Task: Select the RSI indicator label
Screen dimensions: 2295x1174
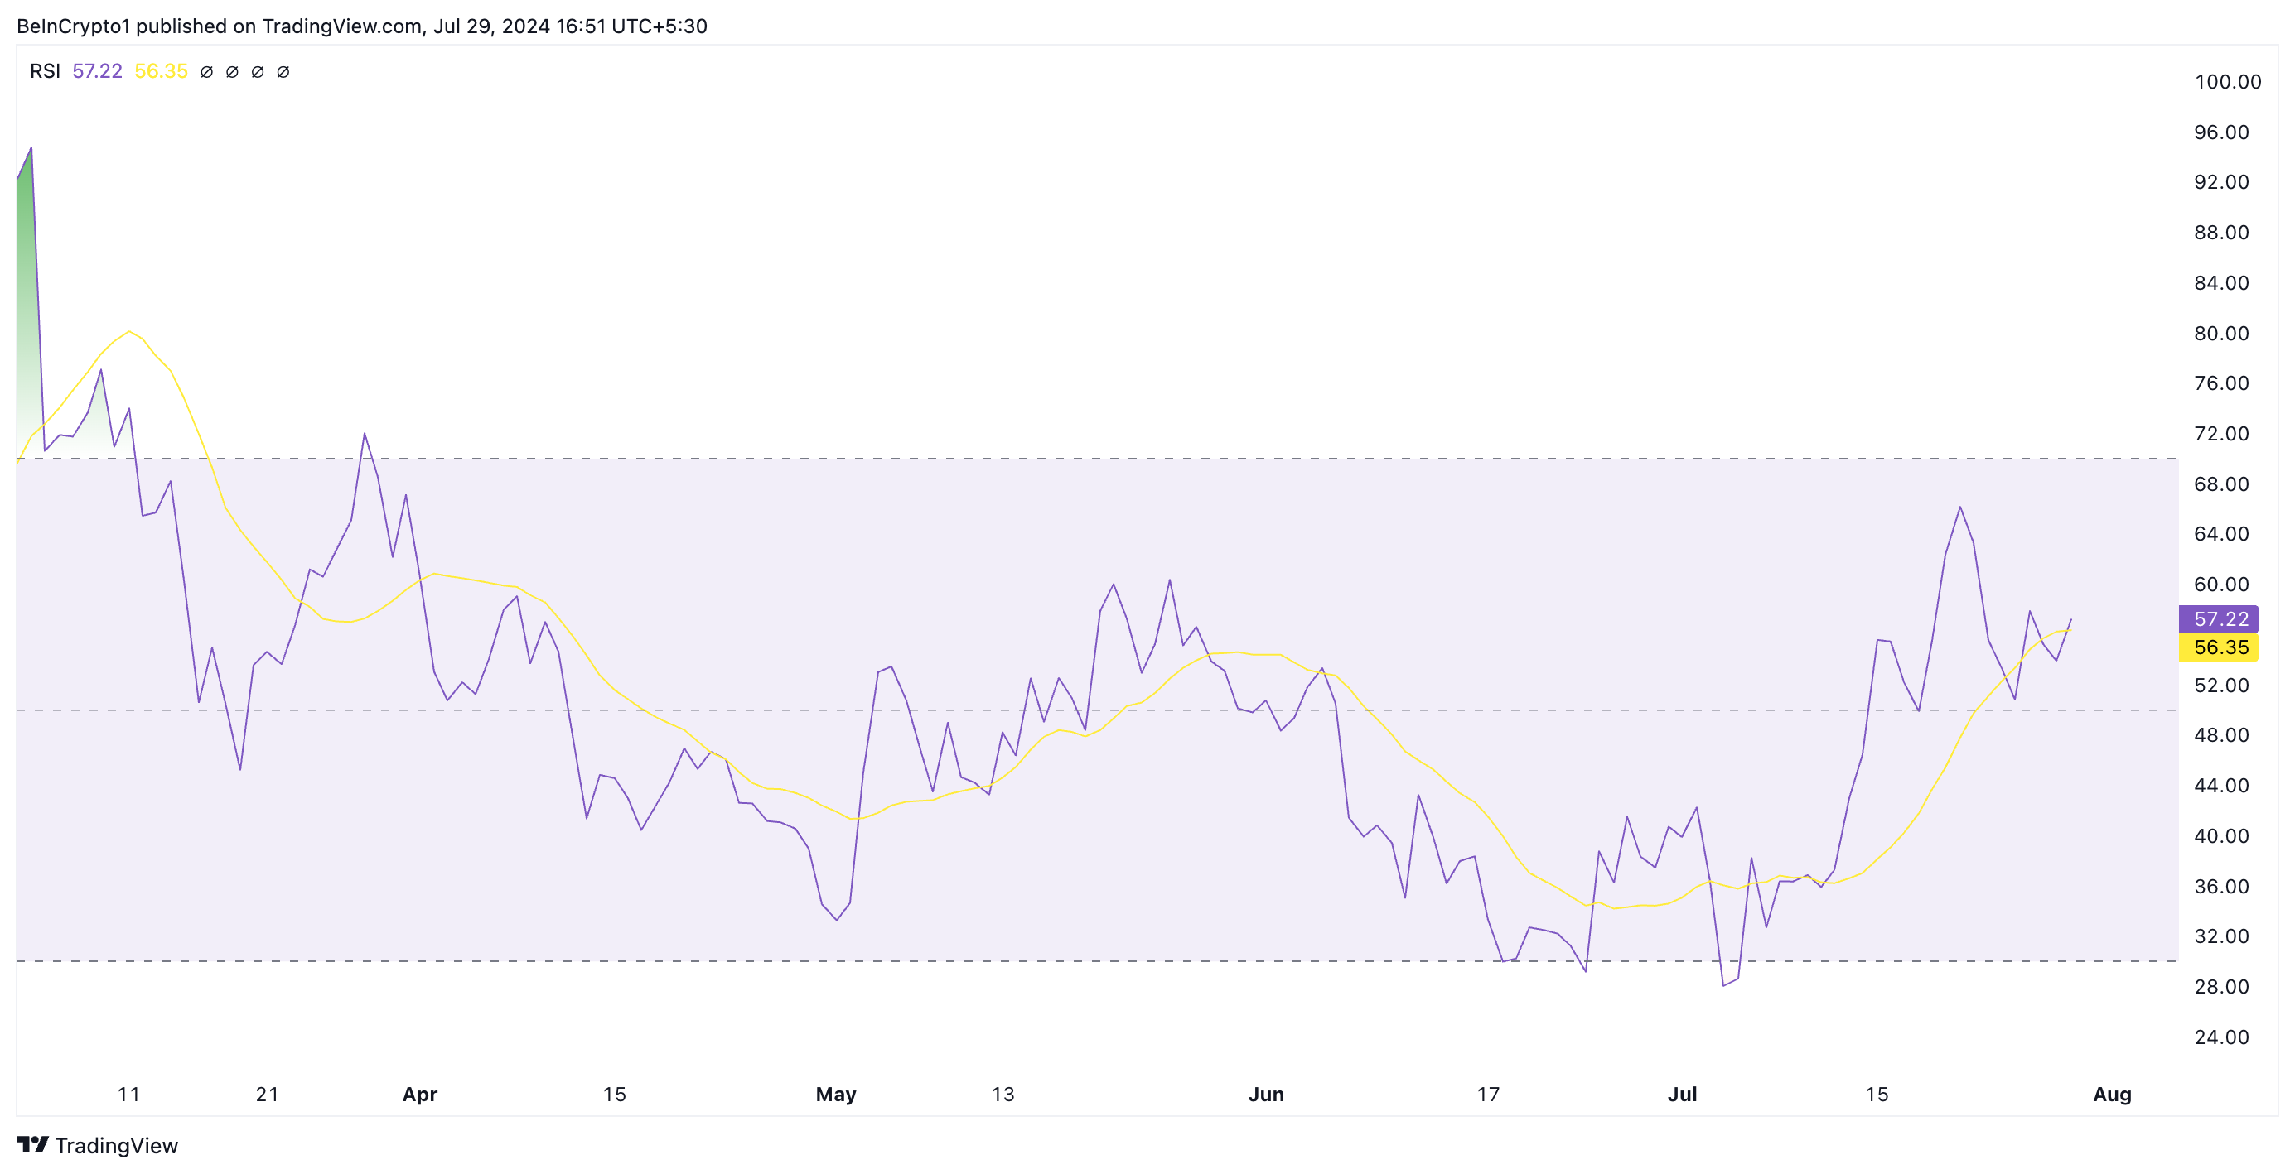Action: 45,71
